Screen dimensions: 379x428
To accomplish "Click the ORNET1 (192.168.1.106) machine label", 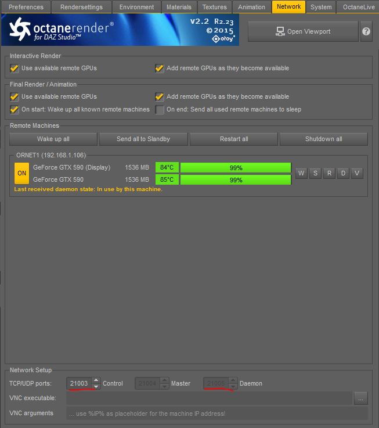I will (x=51, y=155).
